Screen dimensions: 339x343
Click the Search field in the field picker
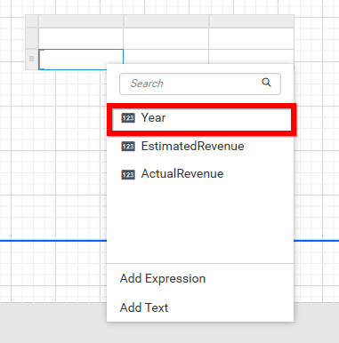(x=200, y=84)
